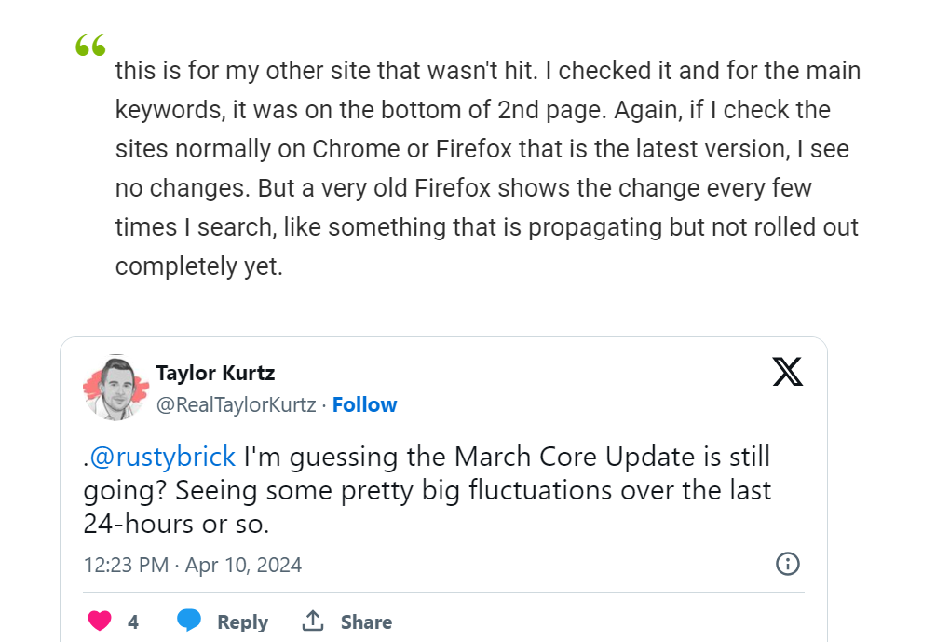
Task: Open the @rustybrick mention link
Action: pos(162,458)
